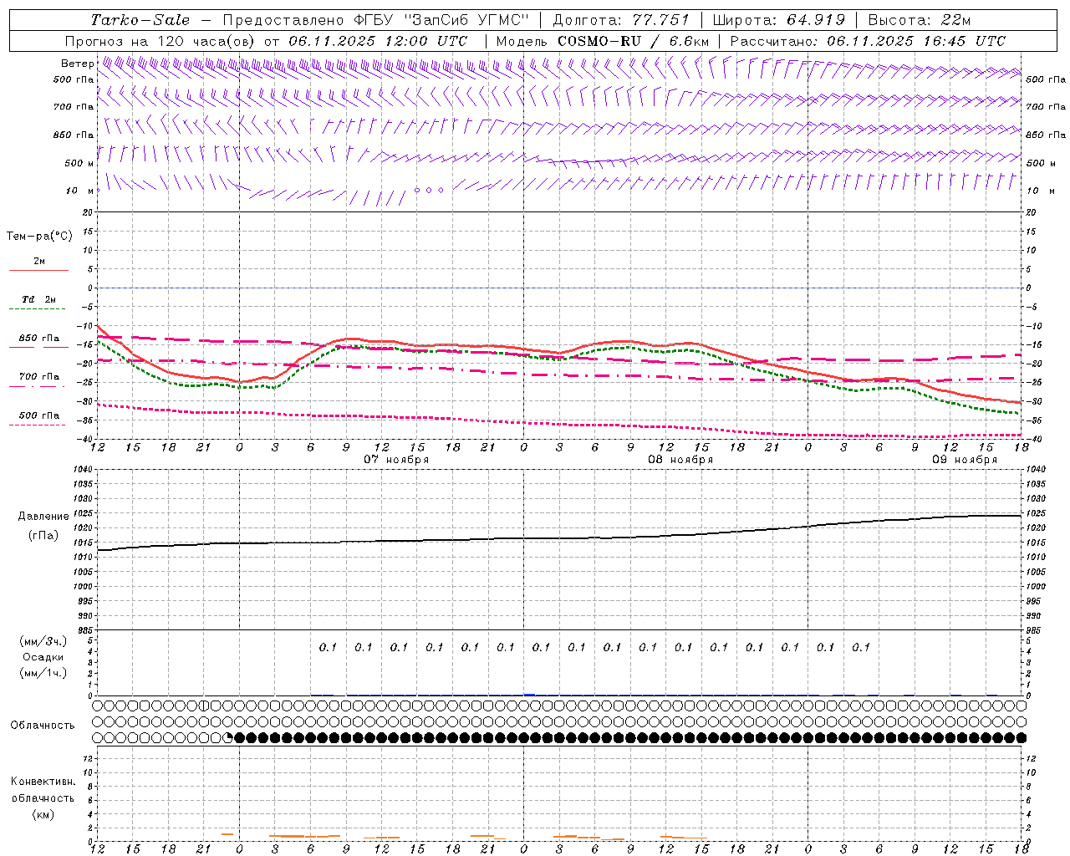Click the elevation label 'Высота: 22м'

(920, 20)
